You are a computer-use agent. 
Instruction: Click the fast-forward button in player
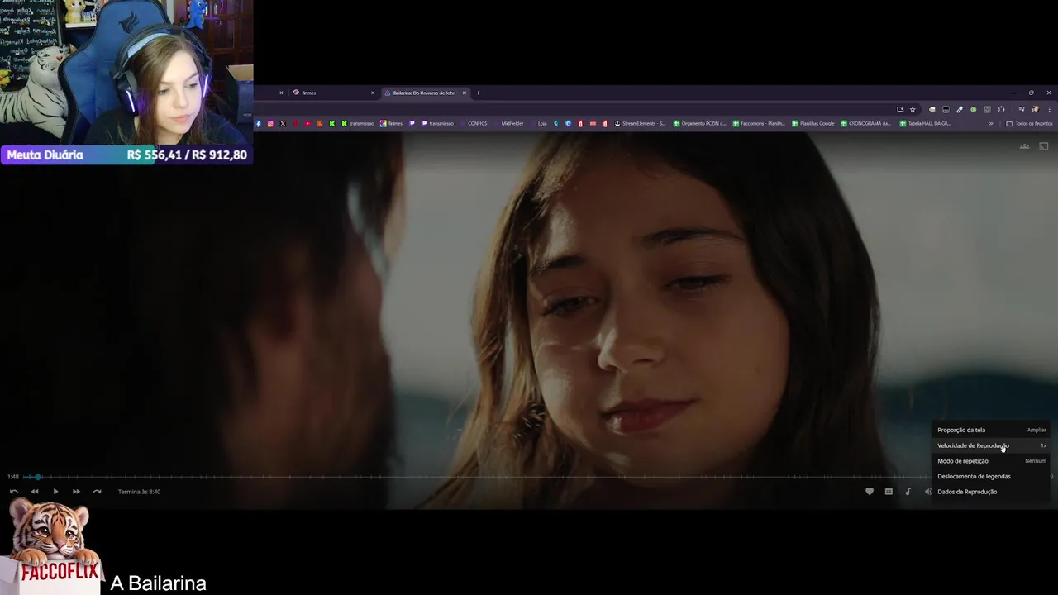[x=76, y=492]
